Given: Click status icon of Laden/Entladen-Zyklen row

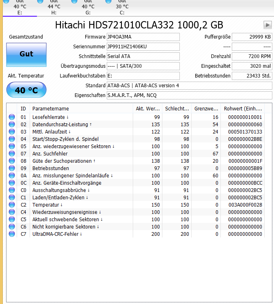Looking at the screenshot, I should [12, 197].
